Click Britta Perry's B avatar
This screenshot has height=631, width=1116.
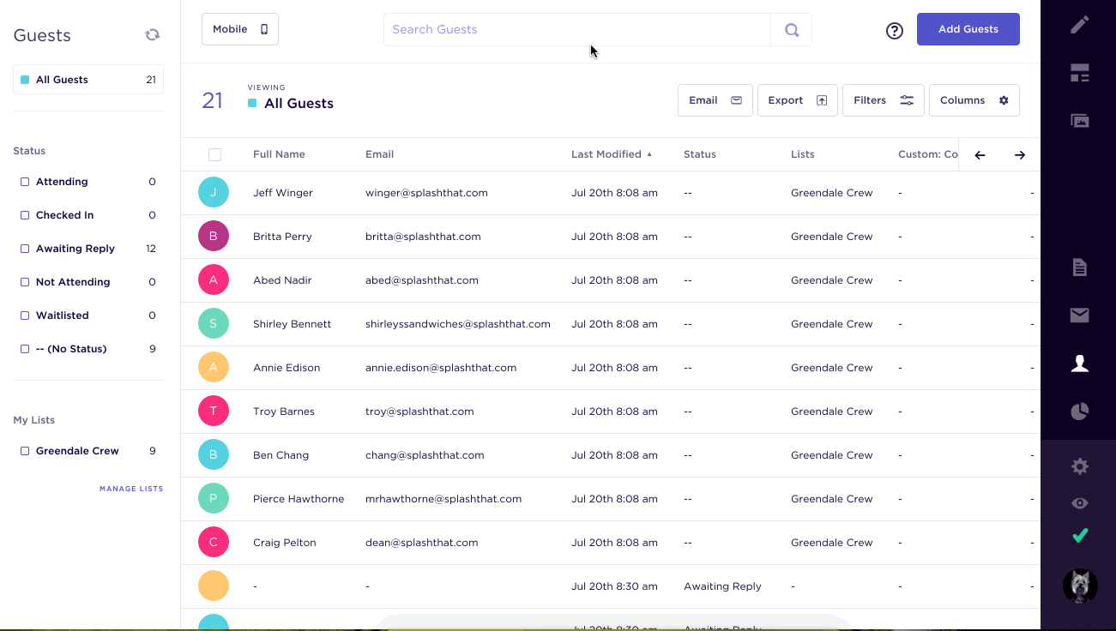click(214, 236)
